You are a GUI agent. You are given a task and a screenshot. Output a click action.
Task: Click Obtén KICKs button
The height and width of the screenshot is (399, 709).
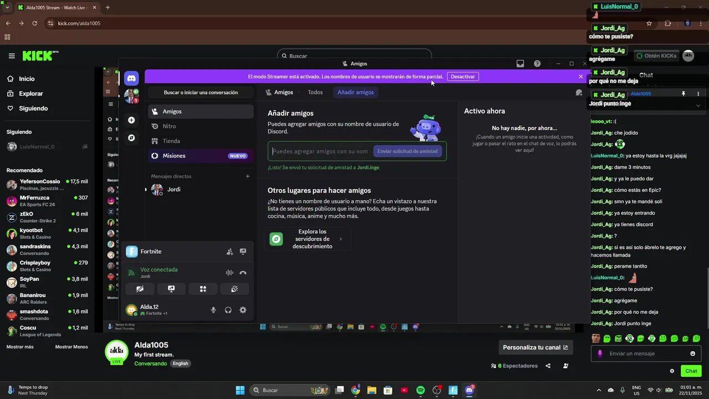coord(656,56)
